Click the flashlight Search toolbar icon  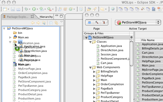click(94, 9)
